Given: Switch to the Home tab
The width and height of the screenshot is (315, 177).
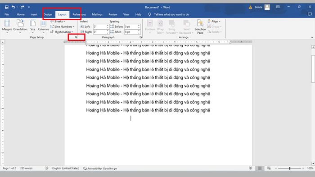Looking at the screenshot, I should point(21,14).
